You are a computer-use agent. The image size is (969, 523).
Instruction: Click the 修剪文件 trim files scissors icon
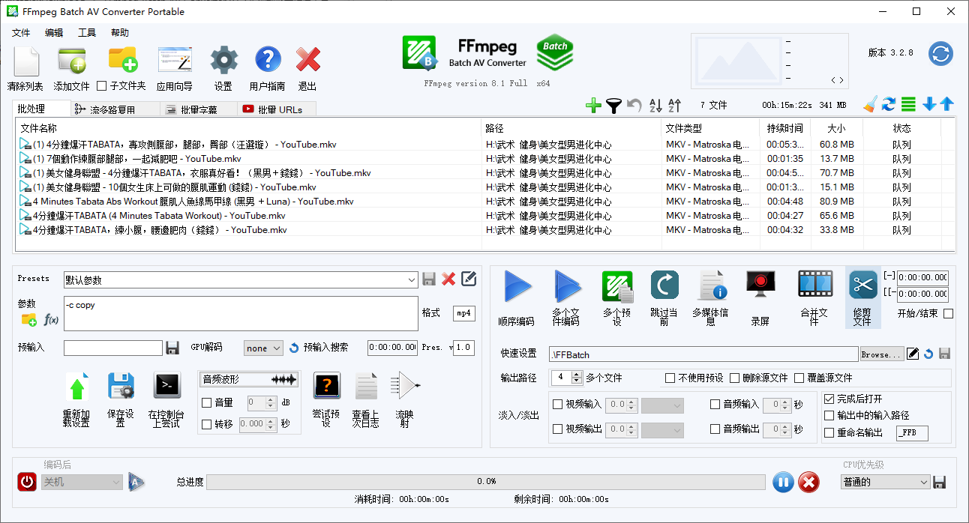863,285
